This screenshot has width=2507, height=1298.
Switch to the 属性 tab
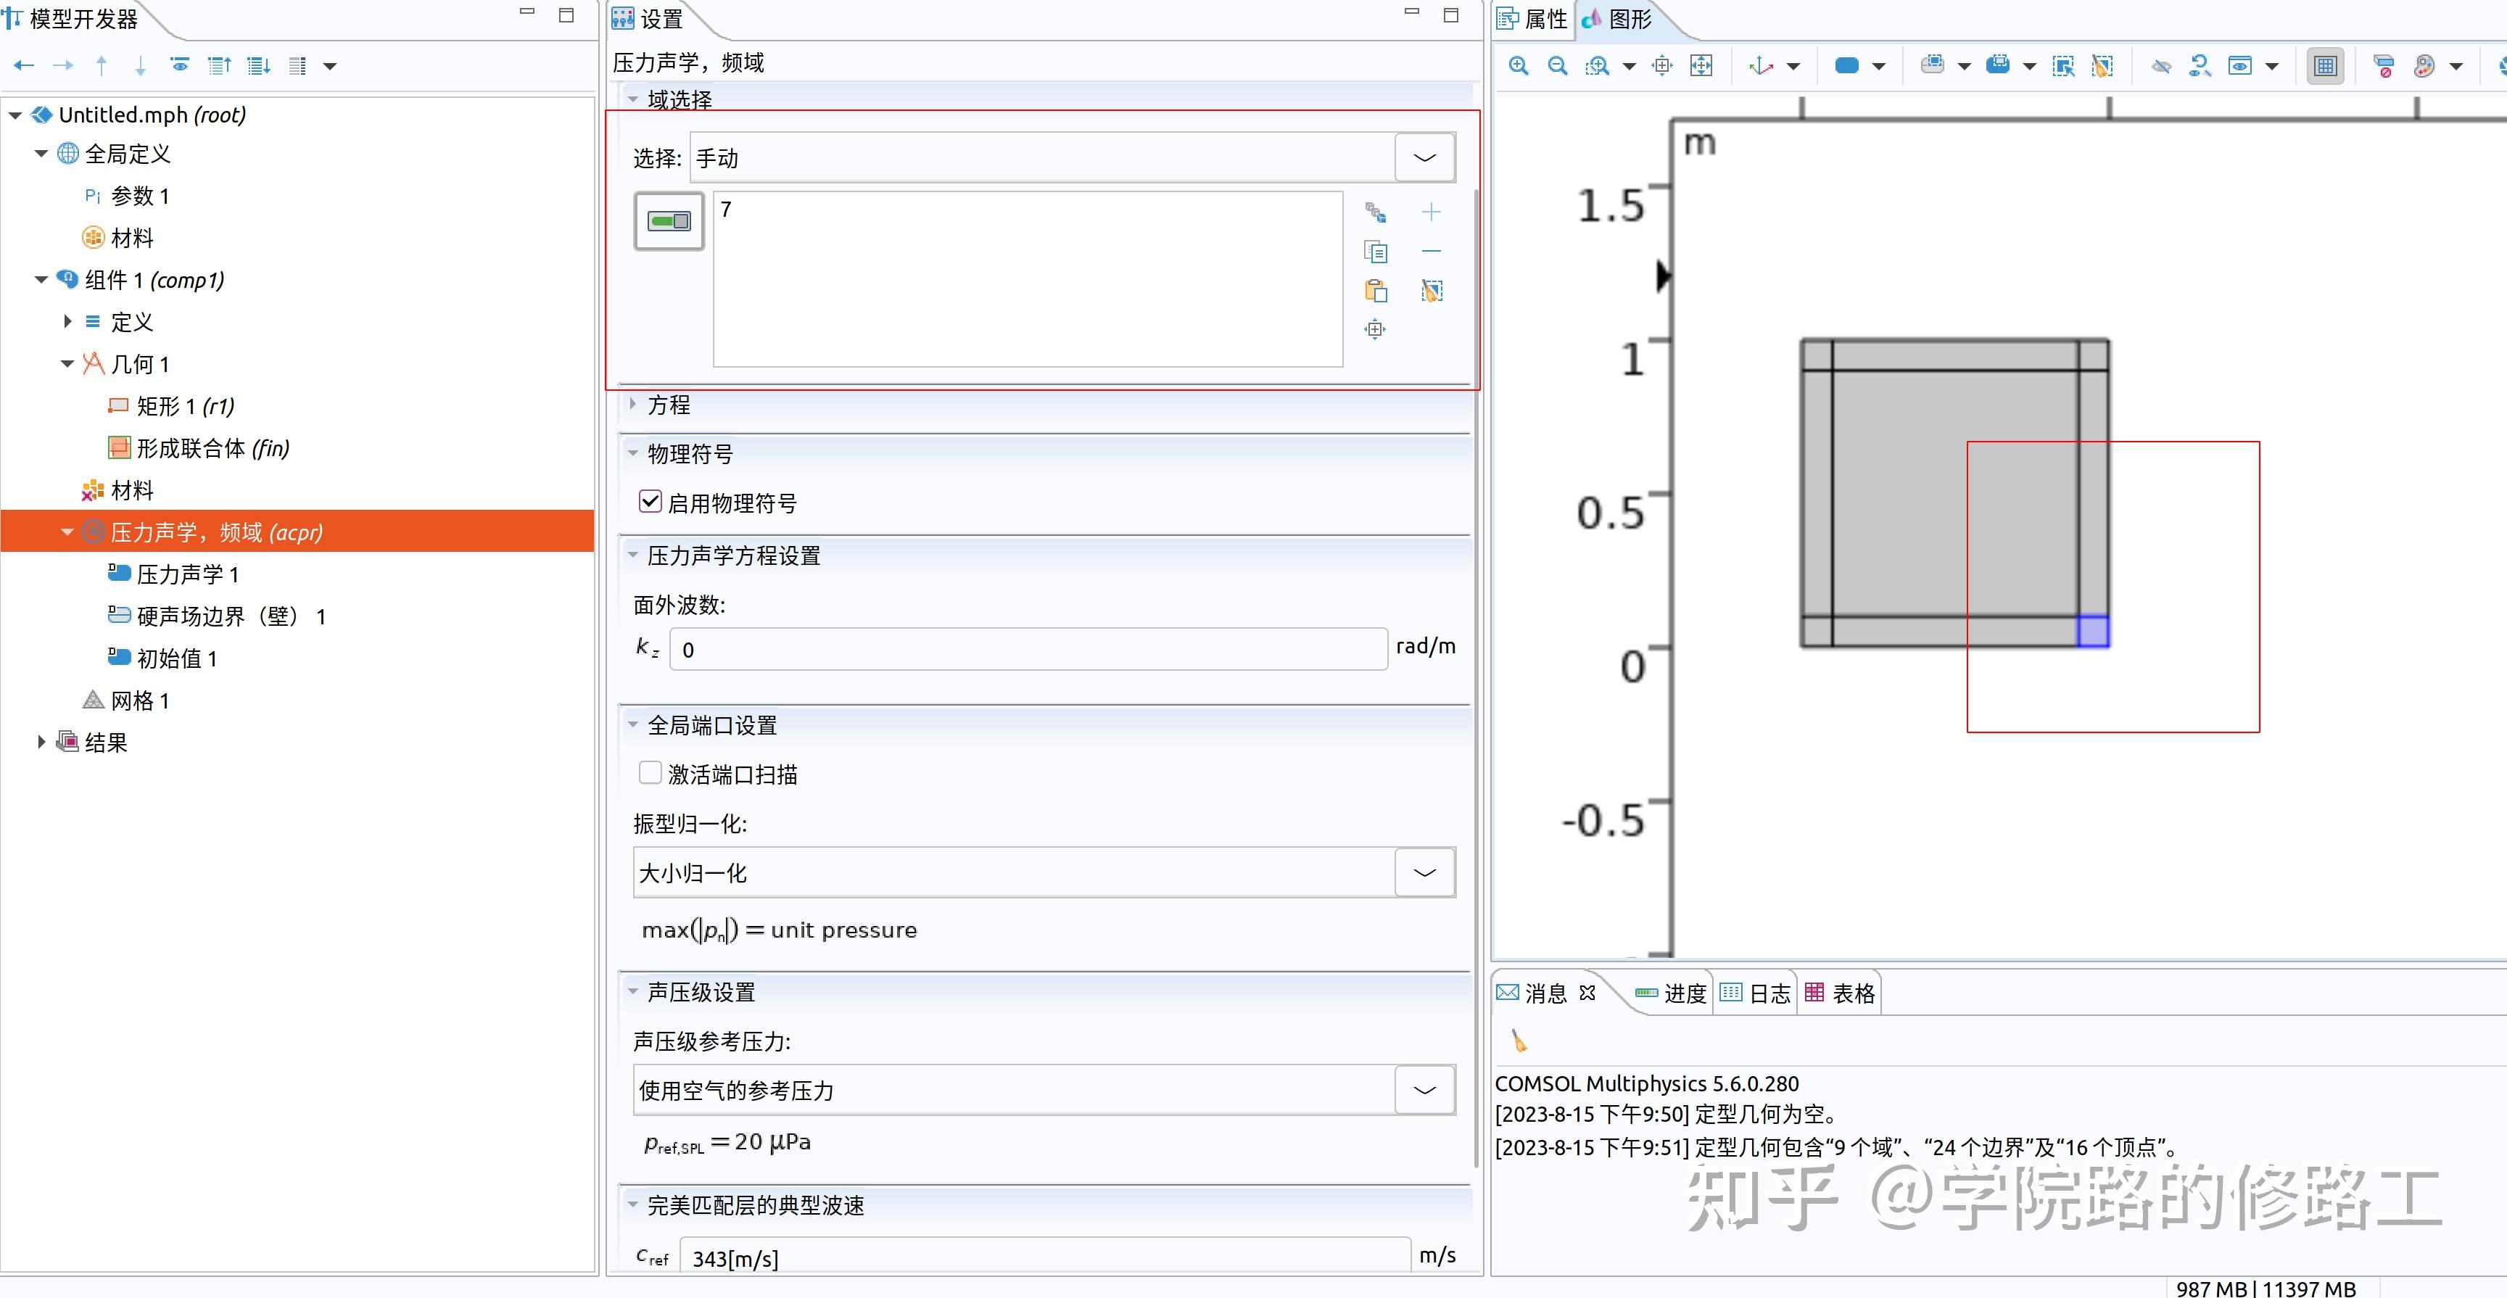[x=1532, y=20]
